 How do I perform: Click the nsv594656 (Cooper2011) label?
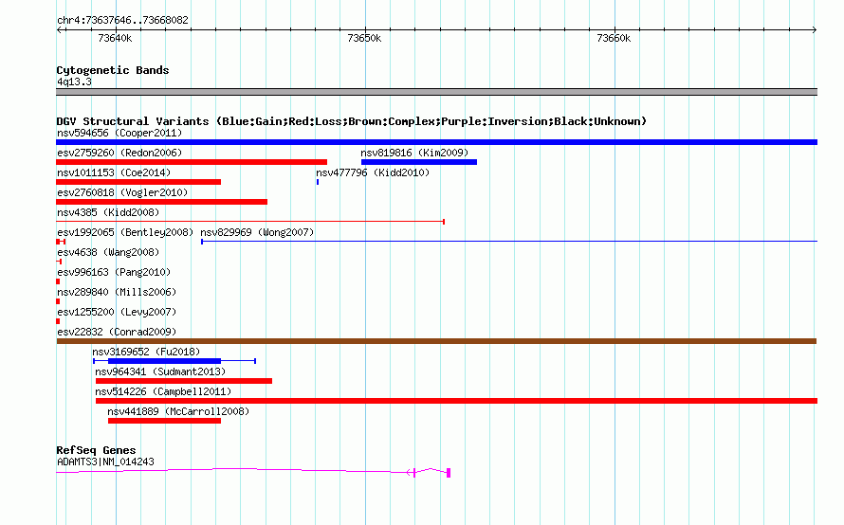coord(119,133)
